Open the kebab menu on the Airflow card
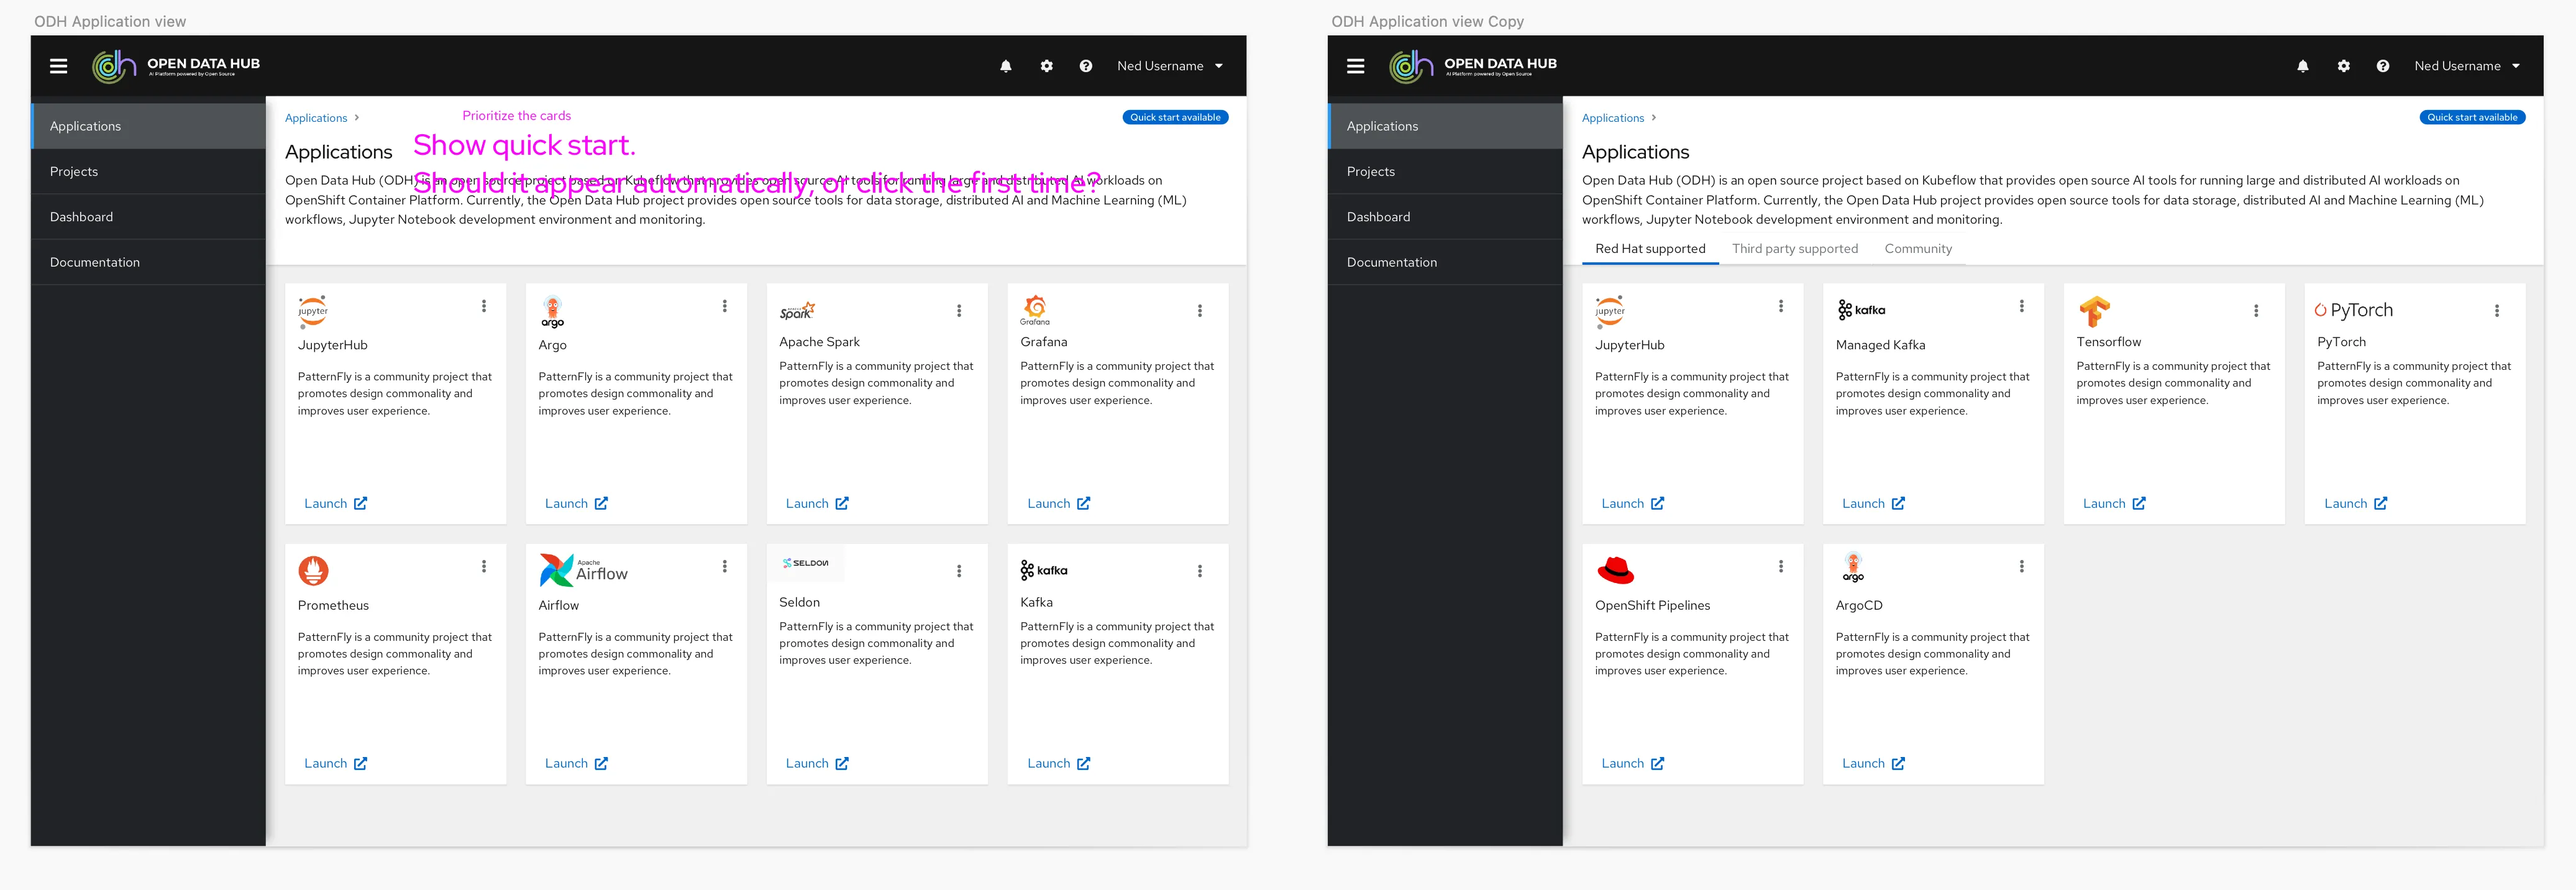2576x890 pixels. pyautogui.click(x=725, y=566)
